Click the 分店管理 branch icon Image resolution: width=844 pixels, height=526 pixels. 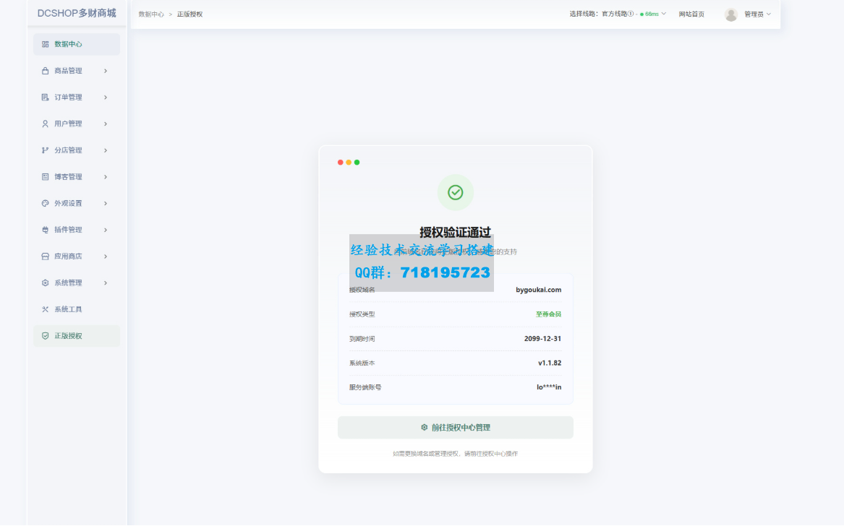[46, 150]
